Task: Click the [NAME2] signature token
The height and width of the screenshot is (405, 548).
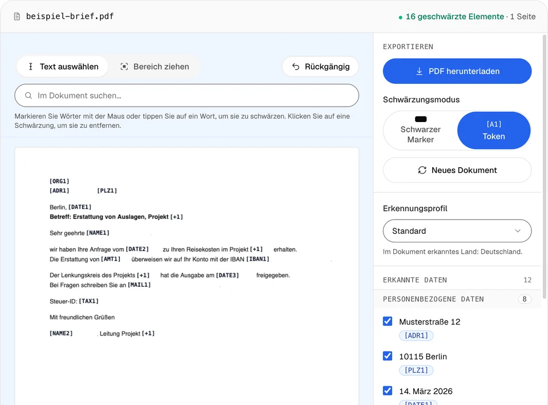Action: coord(61,334)
